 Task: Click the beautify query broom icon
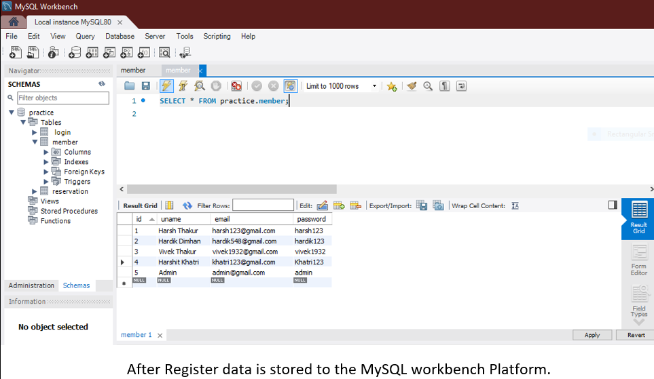click(x=412, y=86)
